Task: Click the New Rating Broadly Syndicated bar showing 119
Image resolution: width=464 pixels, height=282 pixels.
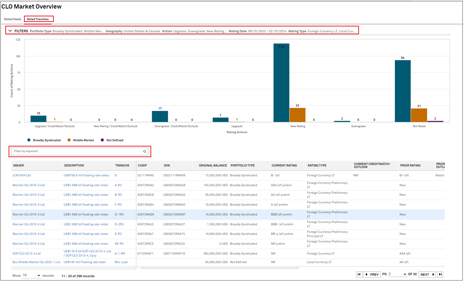Action: point(281,83)
